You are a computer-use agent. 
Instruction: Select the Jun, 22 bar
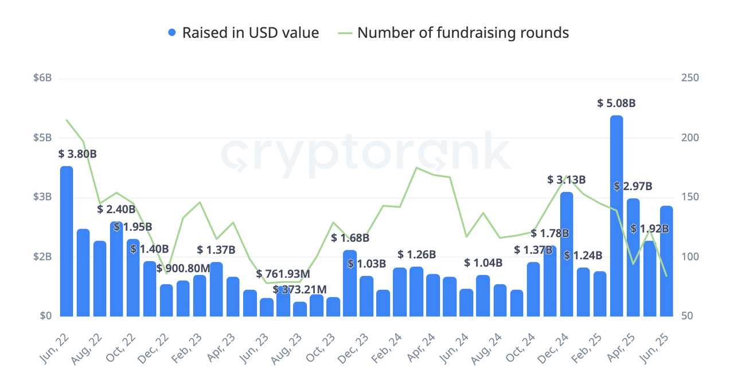click(67, 241)
